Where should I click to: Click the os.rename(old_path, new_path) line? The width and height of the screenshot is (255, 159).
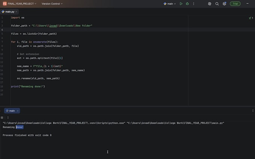tap(38, 78)
